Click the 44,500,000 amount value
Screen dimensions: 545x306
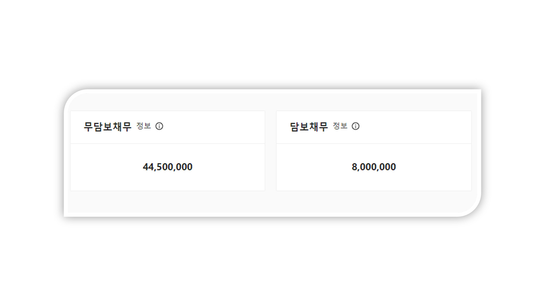pyautogui.click(x=168, y=167)
